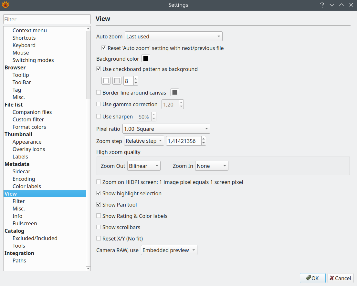Uncheck Show Pan tool option
The image size is (357, 286).
(99, 205)
